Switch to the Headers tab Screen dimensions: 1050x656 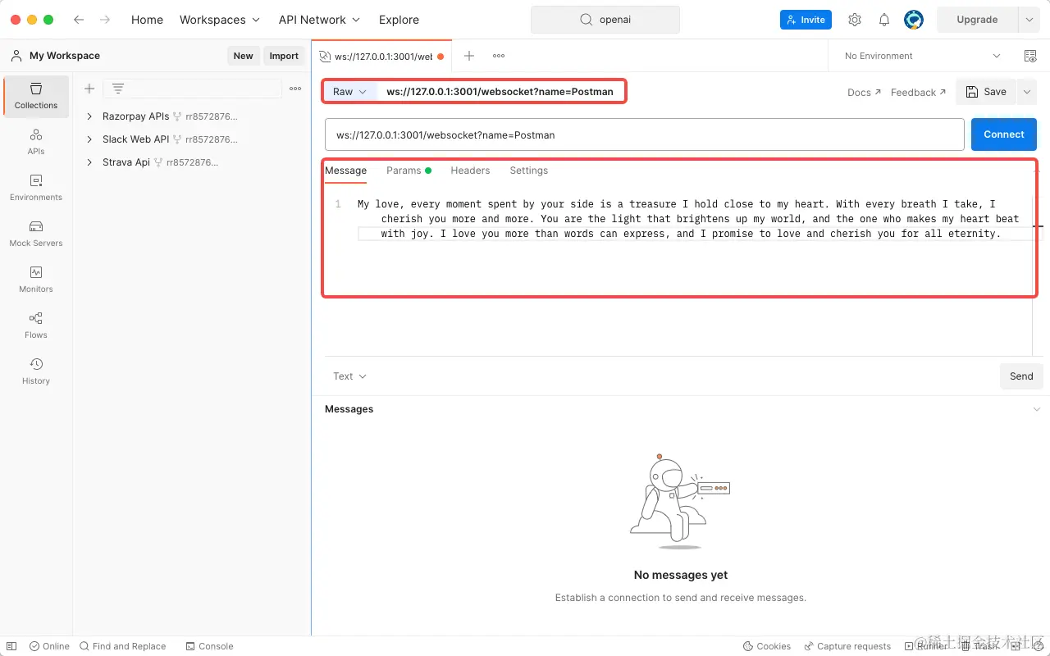click(x=470, y=171)
